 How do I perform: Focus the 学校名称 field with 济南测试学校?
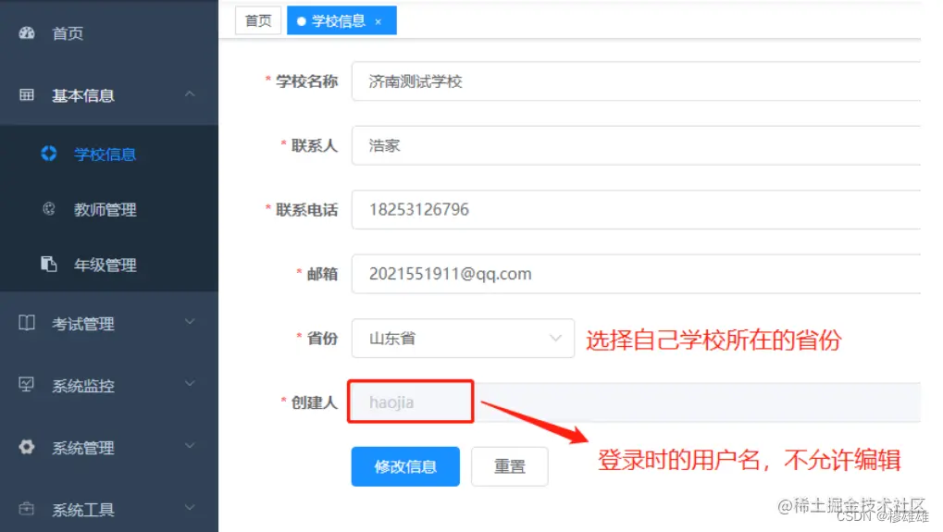[x=637, y=81]
